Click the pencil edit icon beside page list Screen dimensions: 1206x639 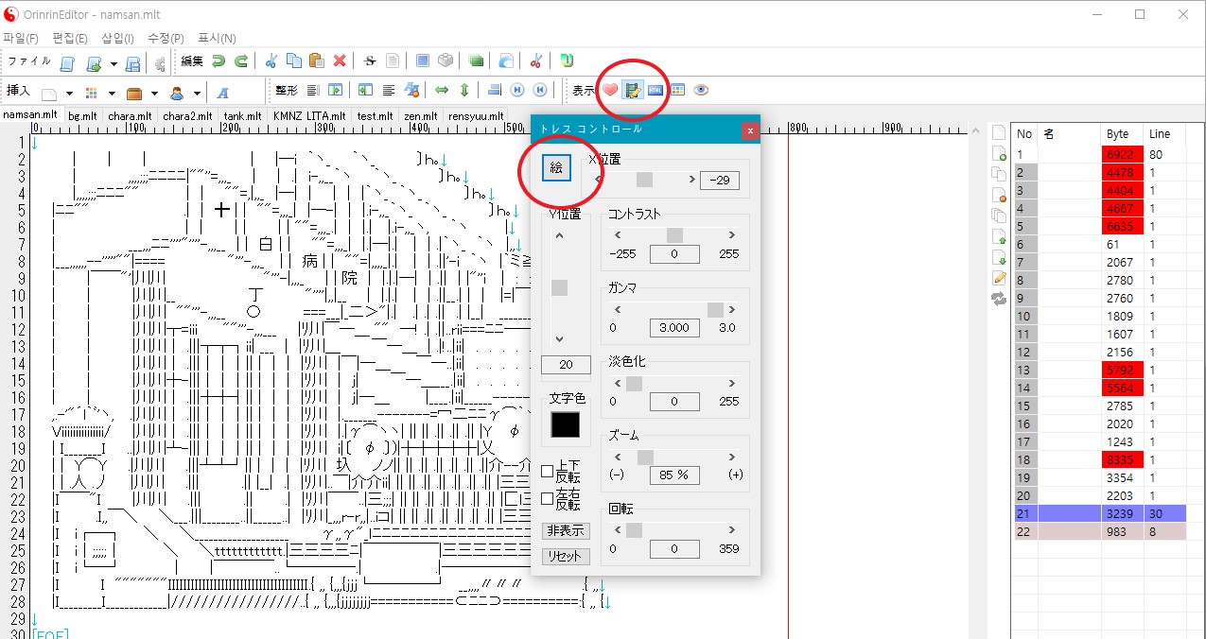point(999,278)
